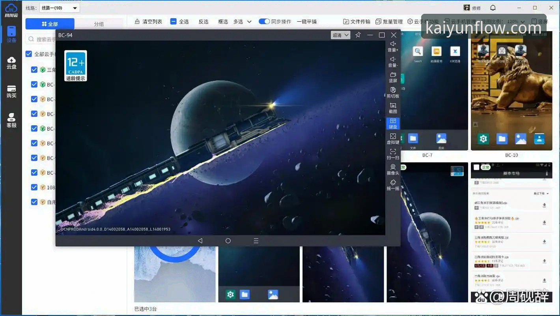560x316 pixels.
Task: Open the 剪切板 clipboard tool
Action: coord(393,92)
